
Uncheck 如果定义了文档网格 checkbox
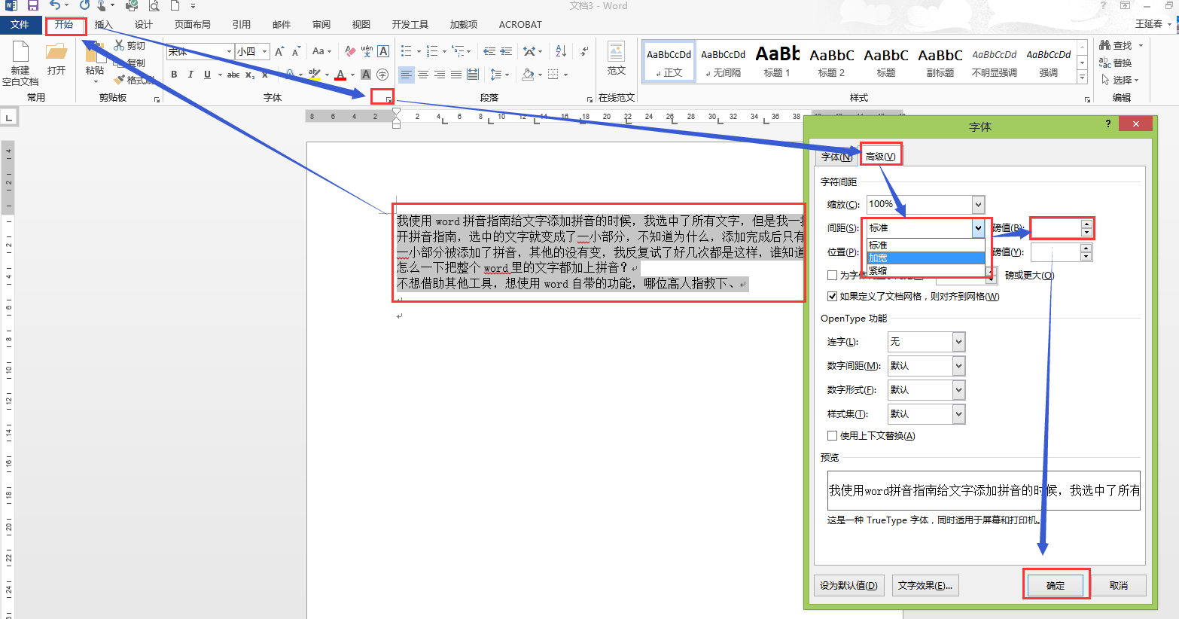[832, 297]
